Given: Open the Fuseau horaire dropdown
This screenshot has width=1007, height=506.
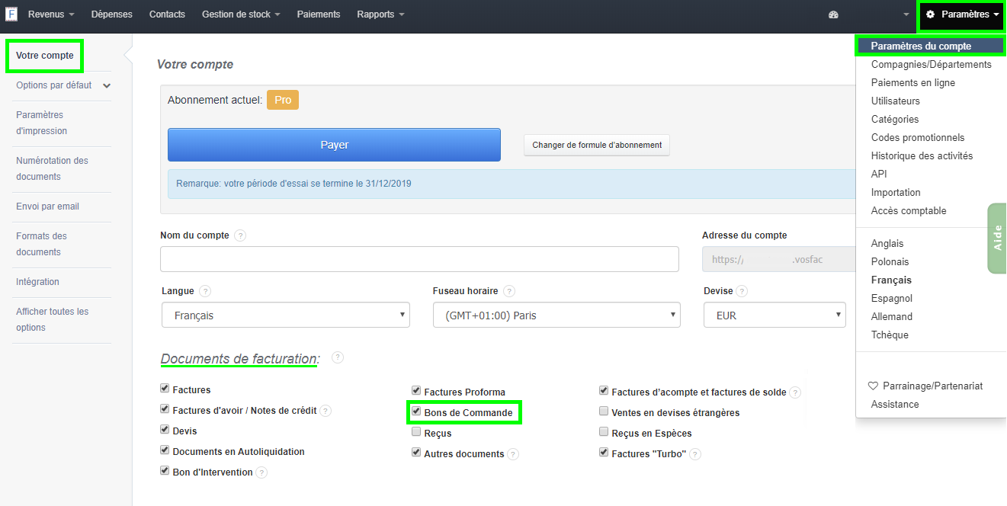Looking at the screenshot, I should [556, 315].
